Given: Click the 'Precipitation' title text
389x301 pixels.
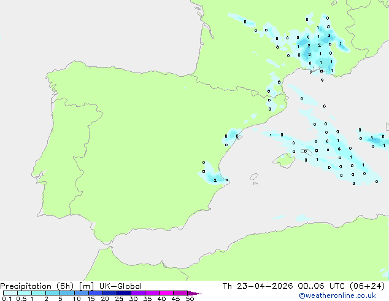Looking at the screenshot, I should tap(26, 286).
